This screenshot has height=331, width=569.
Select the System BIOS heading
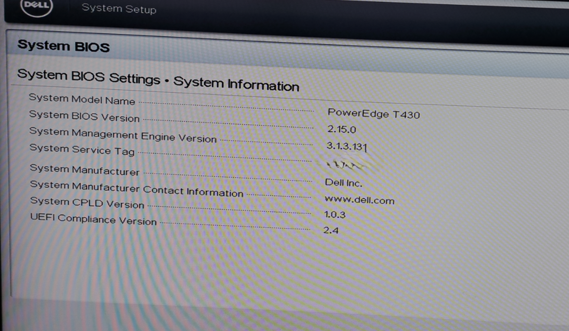click(63, 46)
